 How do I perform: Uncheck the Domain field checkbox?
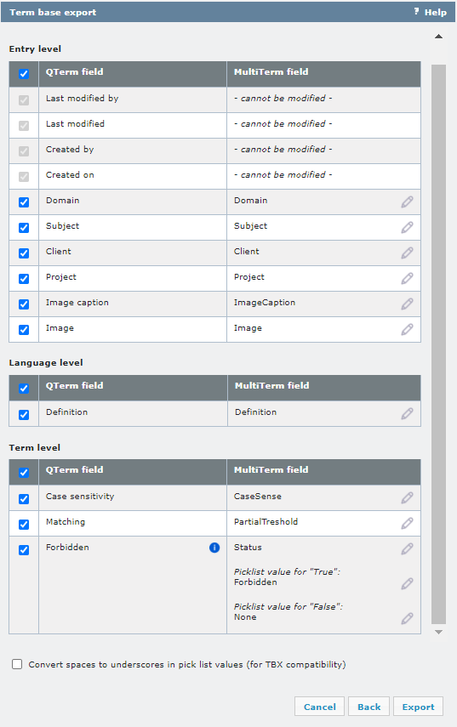(24, 202)
